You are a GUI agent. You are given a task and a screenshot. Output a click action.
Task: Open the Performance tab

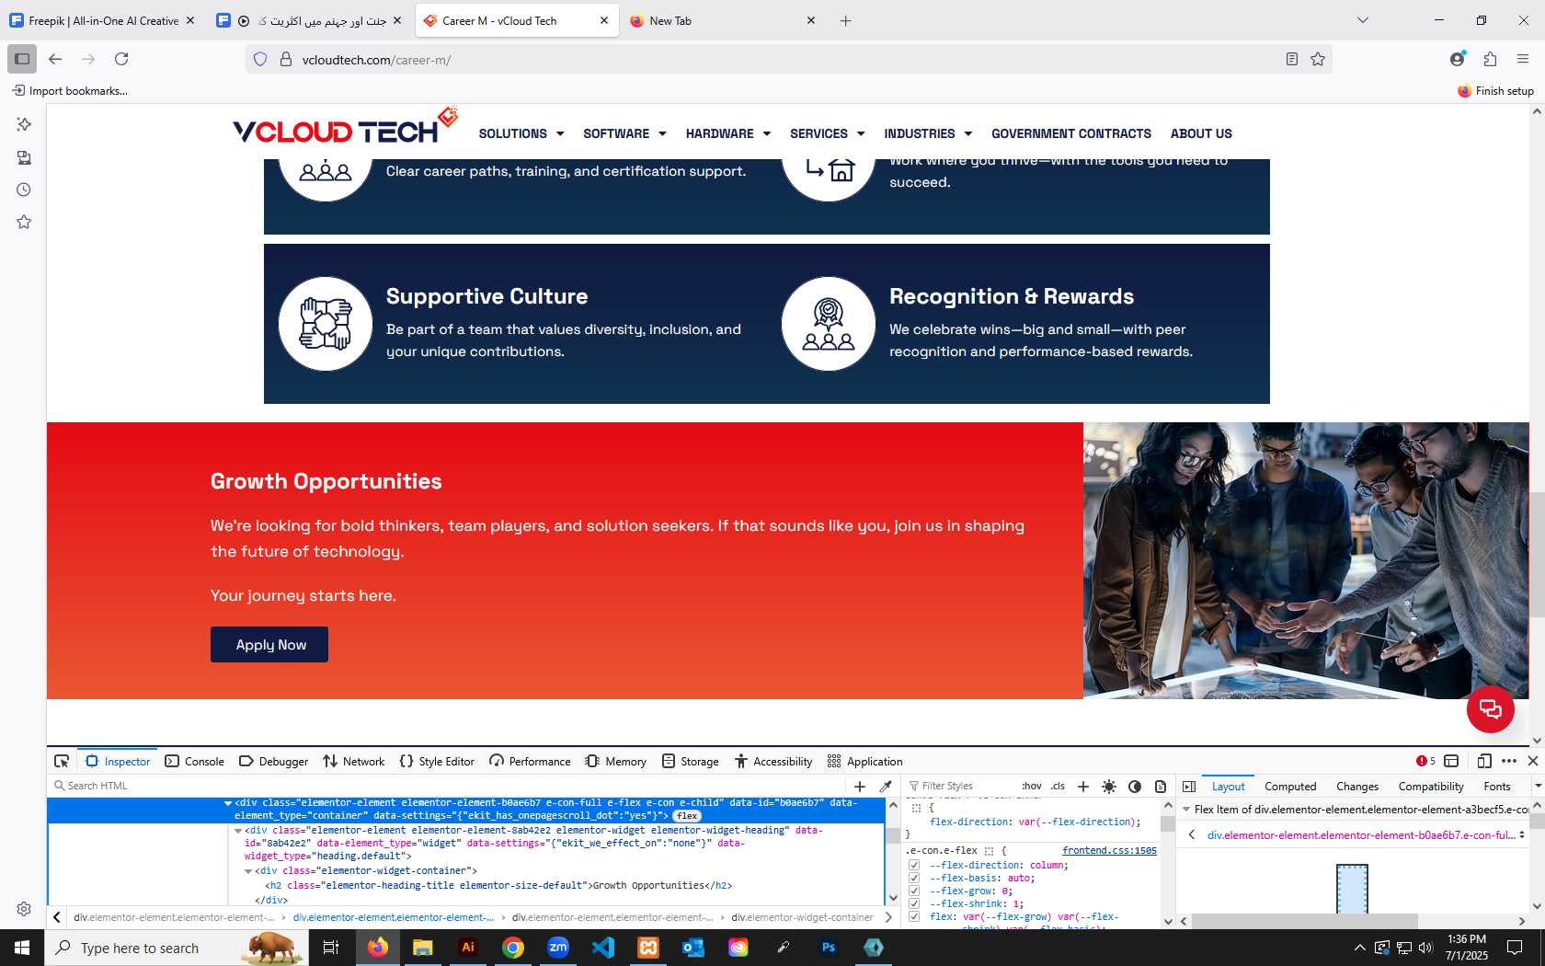[x=531, y=761]
